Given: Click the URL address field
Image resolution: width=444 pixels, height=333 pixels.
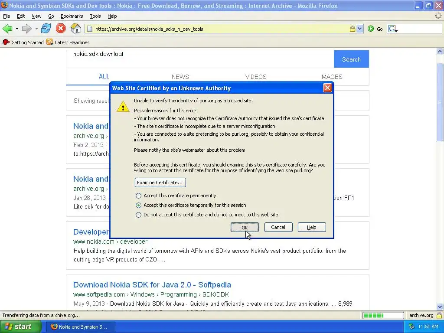Looking at the screenshot, I should tap(221, 29).
